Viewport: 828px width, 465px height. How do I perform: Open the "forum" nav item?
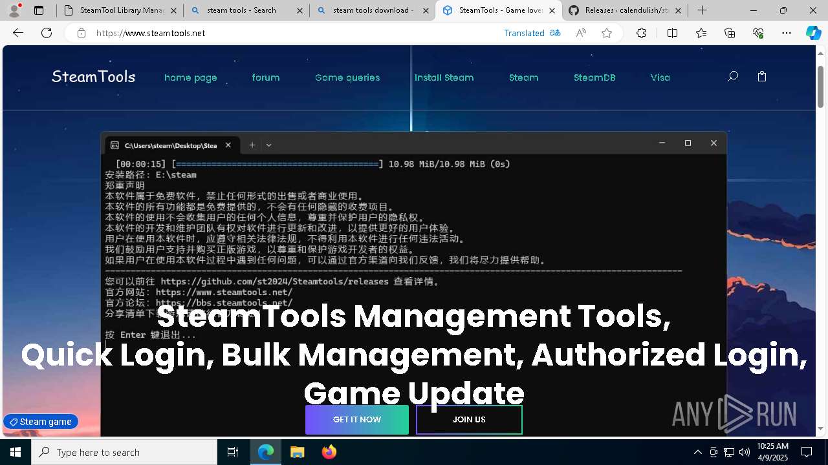click(266, 77)
